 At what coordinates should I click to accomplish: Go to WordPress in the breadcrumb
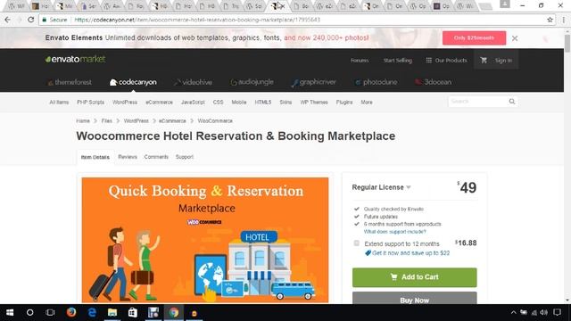(137, 121)
